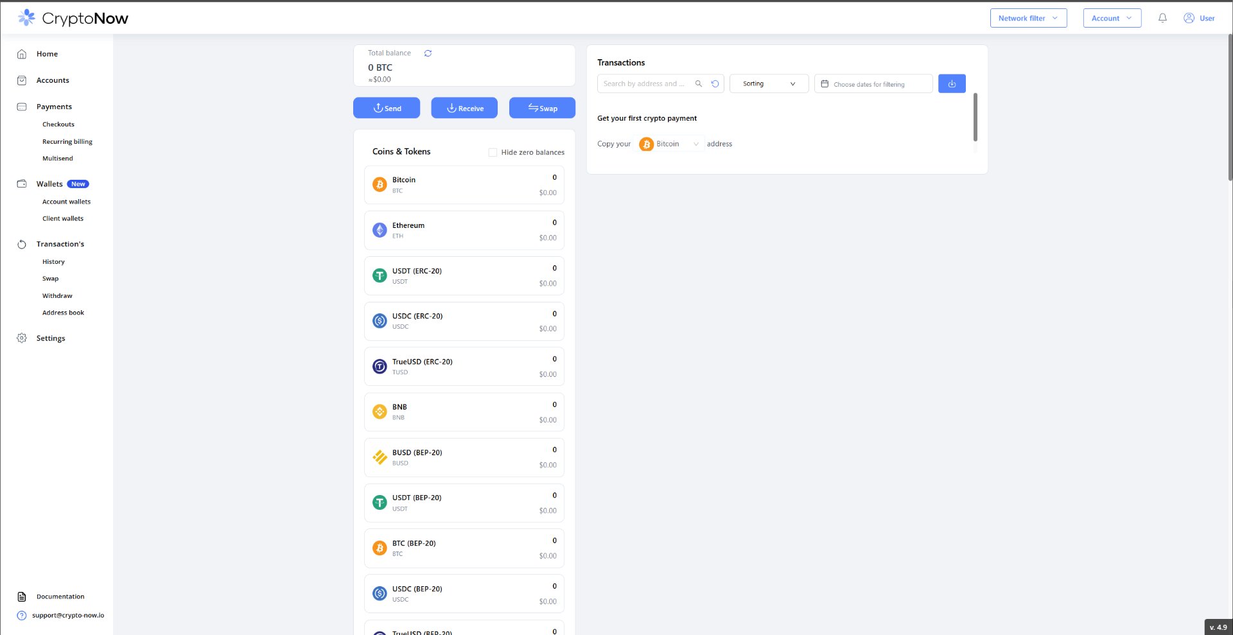
Task: Click the search magnifier icon in Transactions
Action: pos(699,83)
